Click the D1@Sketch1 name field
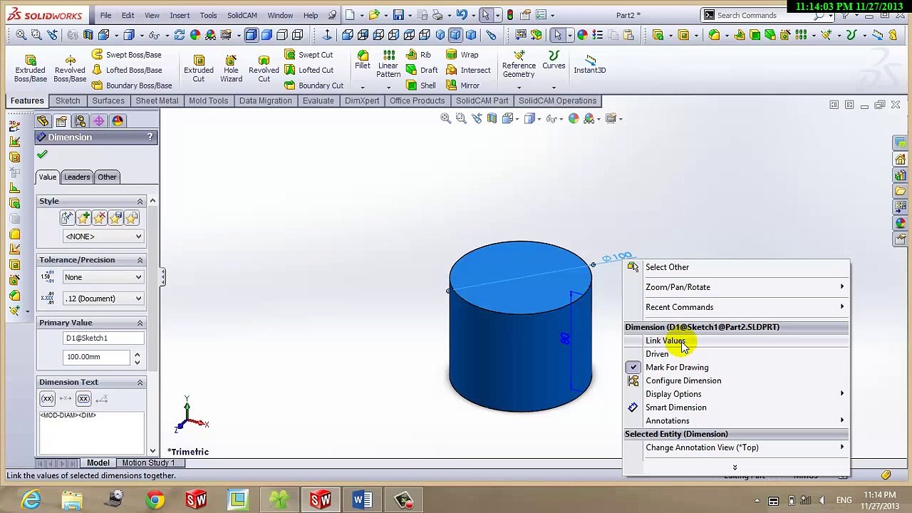The width and height of the screenshot is (912, 513). coord(103,338)
